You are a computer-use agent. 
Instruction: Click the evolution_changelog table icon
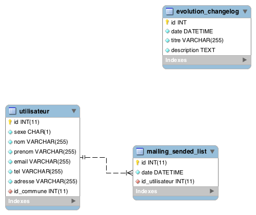(170, 11)
